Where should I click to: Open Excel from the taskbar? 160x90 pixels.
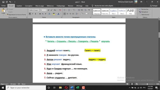click(77, 88)
